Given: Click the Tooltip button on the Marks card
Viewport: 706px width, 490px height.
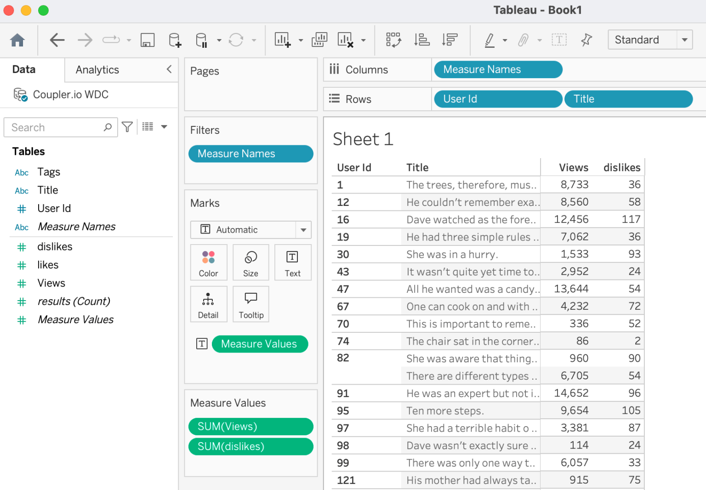Looking at the screenshot, I should coord(251,304).
